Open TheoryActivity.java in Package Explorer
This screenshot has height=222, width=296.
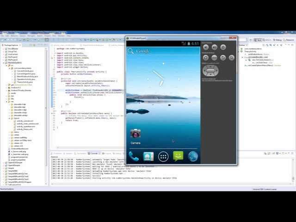[25, 82]
